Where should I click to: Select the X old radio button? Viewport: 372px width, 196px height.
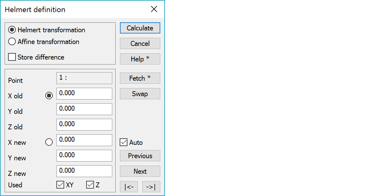click(x=49, y=96)
